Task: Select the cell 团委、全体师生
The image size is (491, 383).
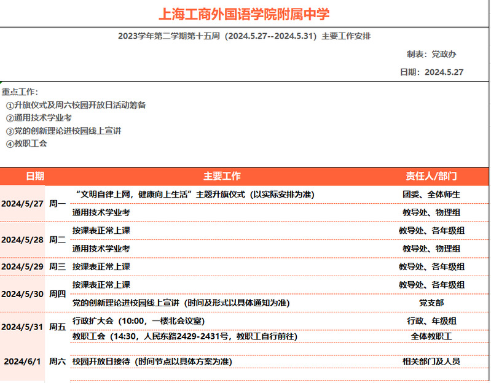Action: (431, 195)
